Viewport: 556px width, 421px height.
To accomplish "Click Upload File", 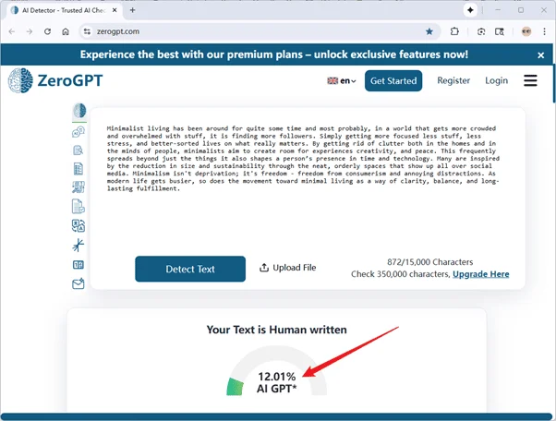I will 287,268.
